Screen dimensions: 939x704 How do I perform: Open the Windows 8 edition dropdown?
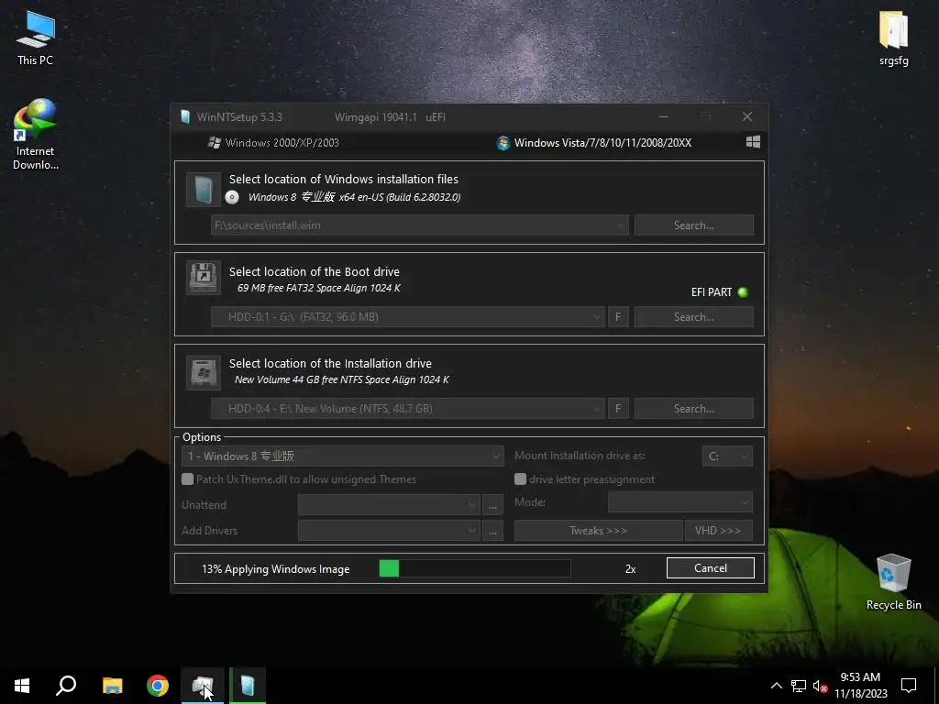(343, 456)
